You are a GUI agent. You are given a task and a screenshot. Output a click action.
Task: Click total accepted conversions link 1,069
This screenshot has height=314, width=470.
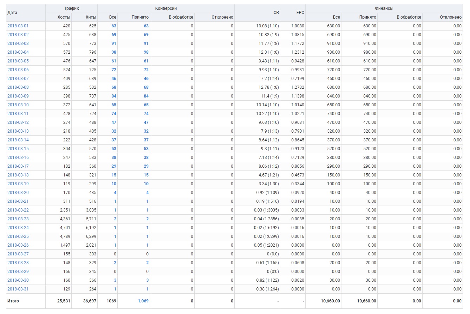pyautogui.click(x=142, y=301)
